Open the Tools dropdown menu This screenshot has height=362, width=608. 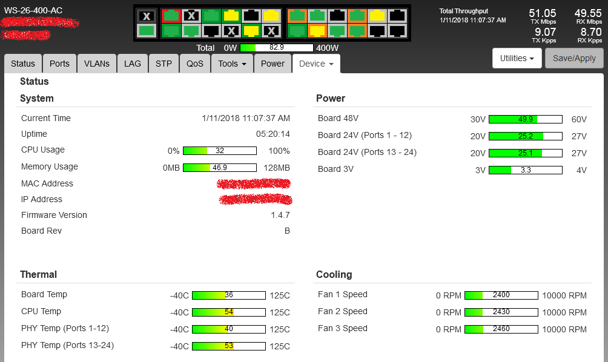tap(232, 64)
